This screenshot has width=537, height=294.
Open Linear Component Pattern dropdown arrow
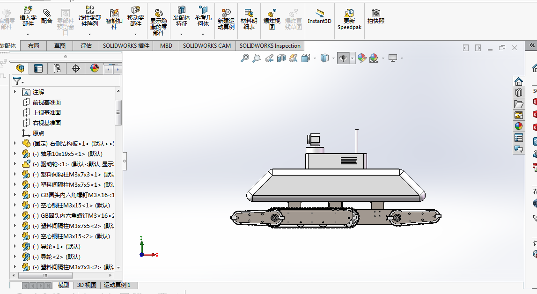[x=90, y=34]
